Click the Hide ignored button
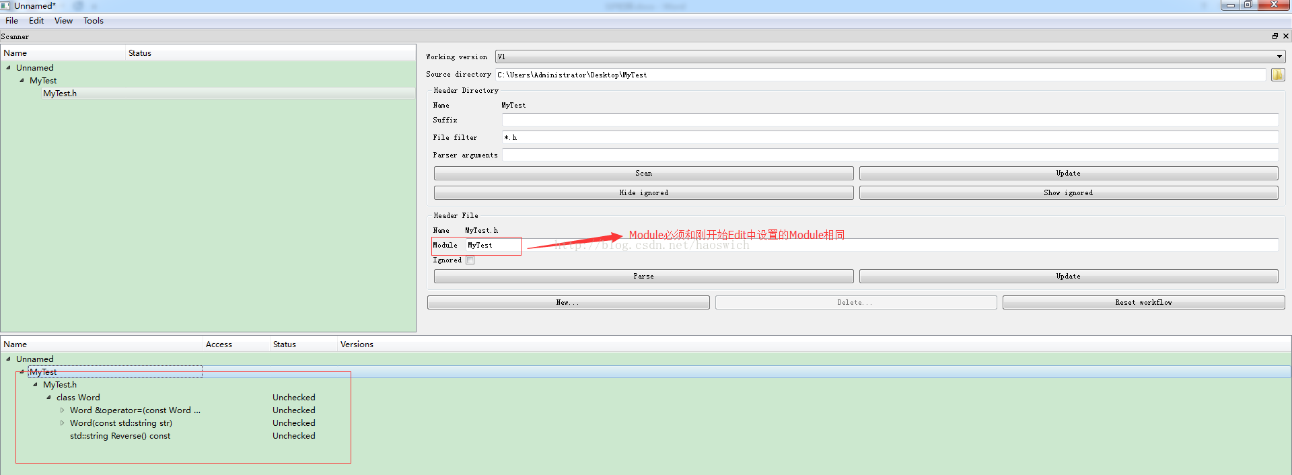The width and height of the screenshot is (1292, 475). pos(643,193)
